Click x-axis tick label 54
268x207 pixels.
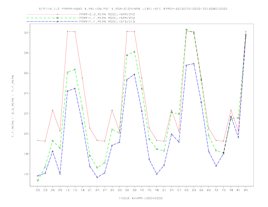pyautogui.click(x=172, y=190)
